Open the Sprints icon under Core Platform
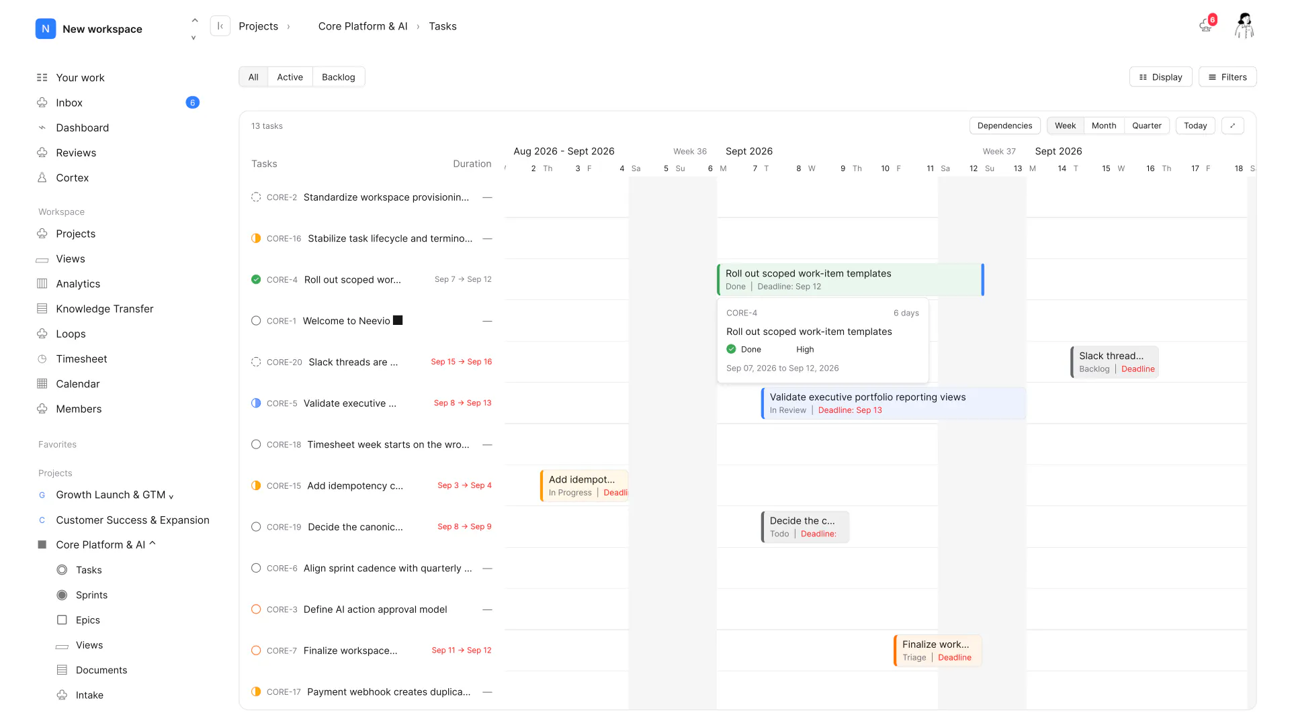This screenshot has height=725, width=1290. (x=62, y=595)
